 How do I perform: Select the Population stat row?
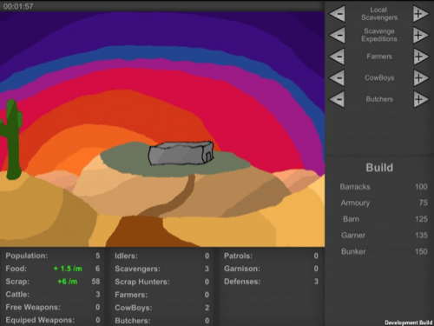pyautogui.click(x=53, y=256)
